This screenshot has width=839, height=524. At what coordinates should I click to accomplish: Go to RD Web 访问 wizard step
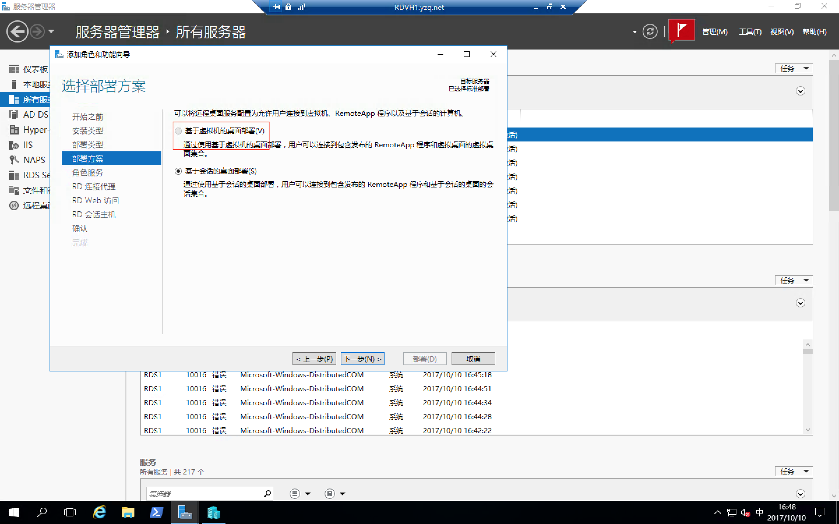[95, 200]
